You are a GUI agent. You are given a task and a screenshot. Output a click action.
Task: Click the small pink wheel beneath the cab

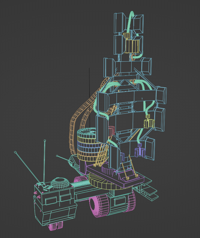[55, 226]
